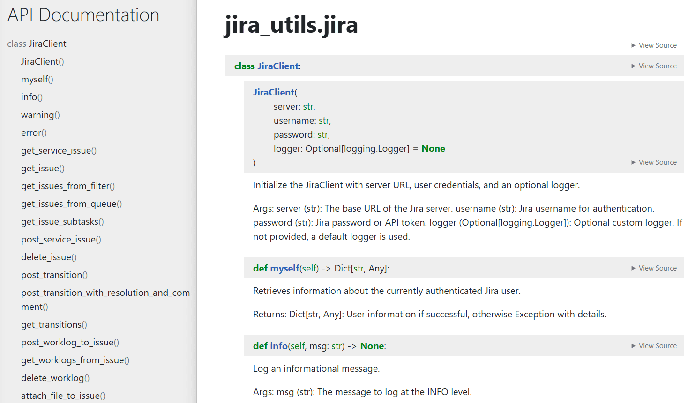Select myself() in the sidebar navigation
The width and height of the screenshot is (688, 403).
(x=37, y=79)
